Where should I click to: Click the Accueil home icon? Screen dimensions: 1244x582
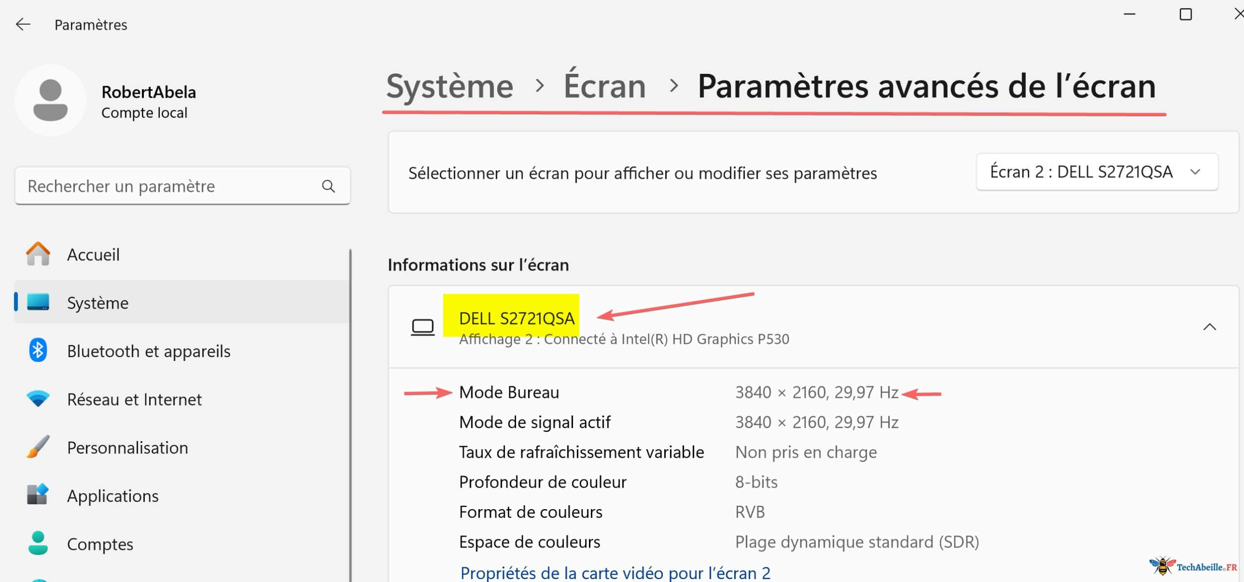point(38,254)
